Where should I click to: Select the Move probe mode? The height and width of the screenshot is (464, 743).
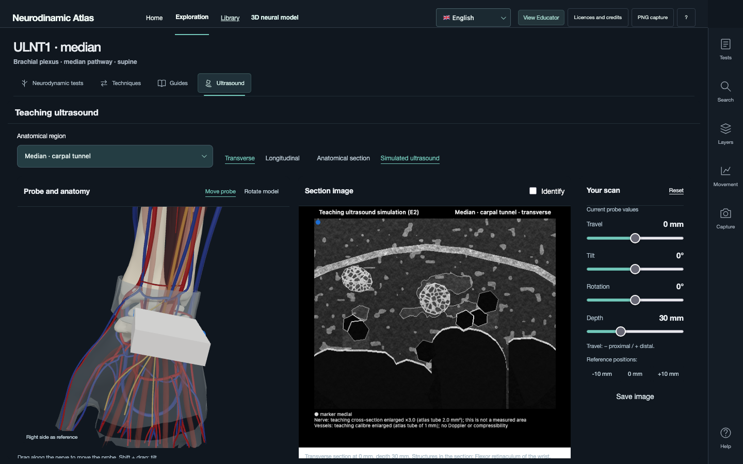click(220, 191)
